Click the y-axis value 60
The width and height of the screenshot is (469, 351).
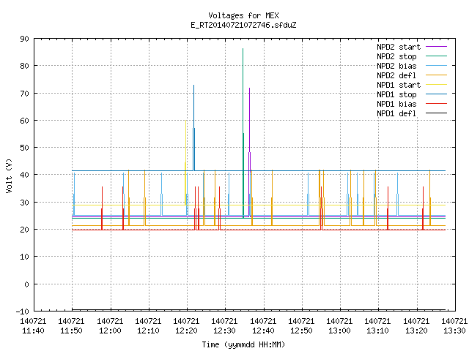24,121
